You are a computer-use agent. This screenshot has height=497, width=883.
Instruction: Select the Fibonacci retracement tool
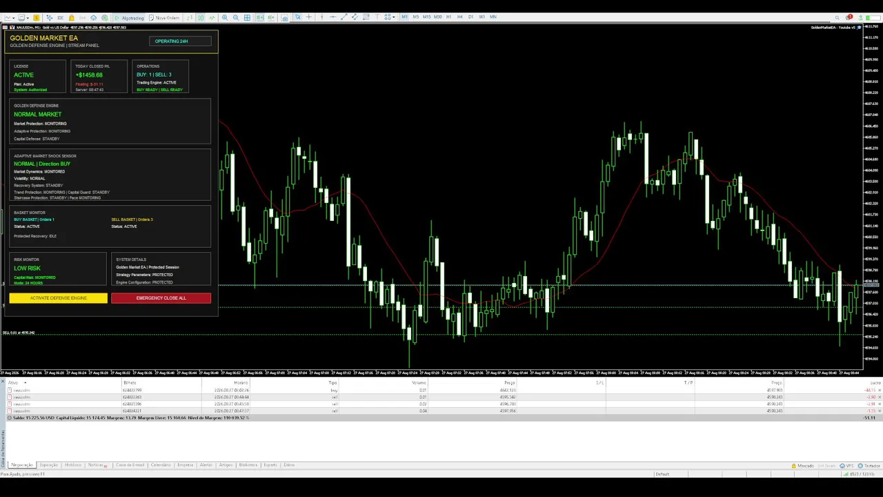(366, 17)
